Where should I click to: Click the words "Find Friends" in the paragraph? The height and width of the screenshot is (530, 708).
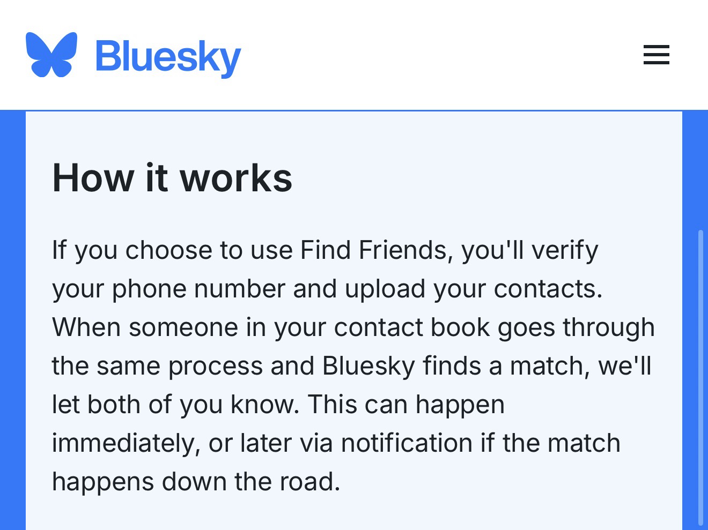click(373, 250)
